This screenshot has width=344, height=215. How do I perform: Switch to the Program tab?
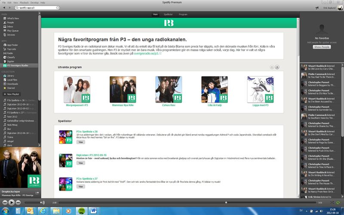click(183, 14)
